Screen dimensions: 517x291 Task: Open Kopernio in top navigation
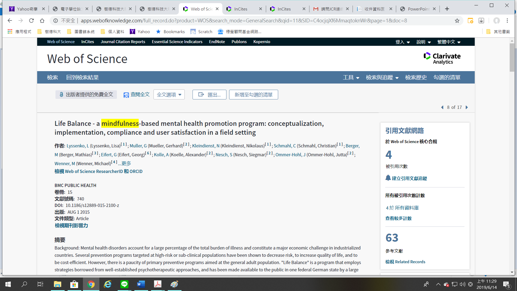[x=262, y=42]
